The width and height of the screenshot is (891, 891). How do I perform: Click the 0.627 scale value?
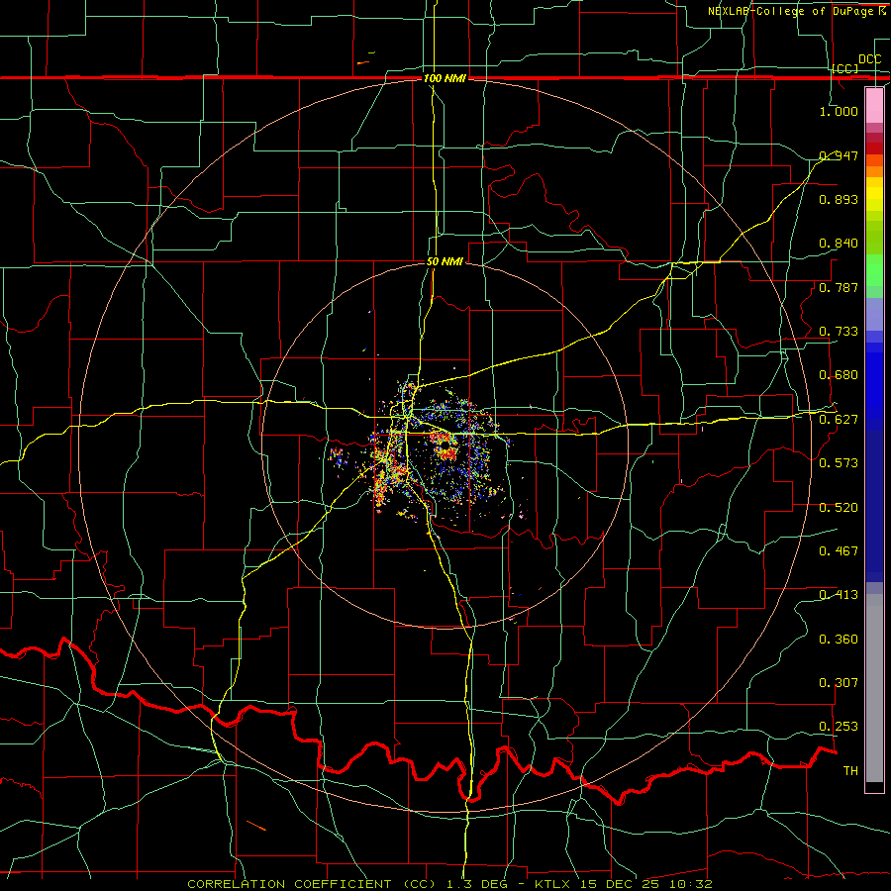(839, 420)
